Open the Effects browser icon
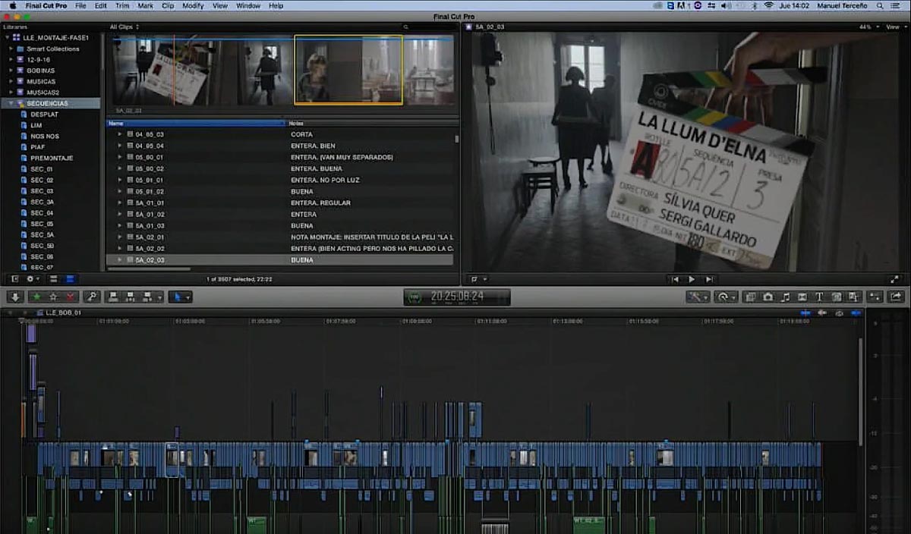This screenshot has height=534, width=911. coord(750,297)
